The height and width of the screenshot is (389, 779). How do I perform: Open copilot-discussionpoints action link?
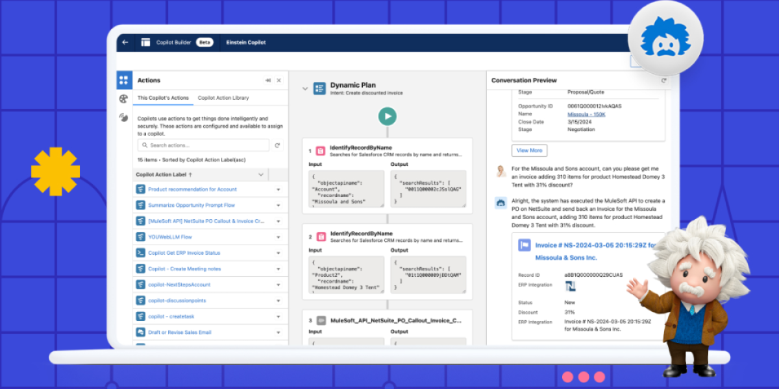click(x=177, y=301)
